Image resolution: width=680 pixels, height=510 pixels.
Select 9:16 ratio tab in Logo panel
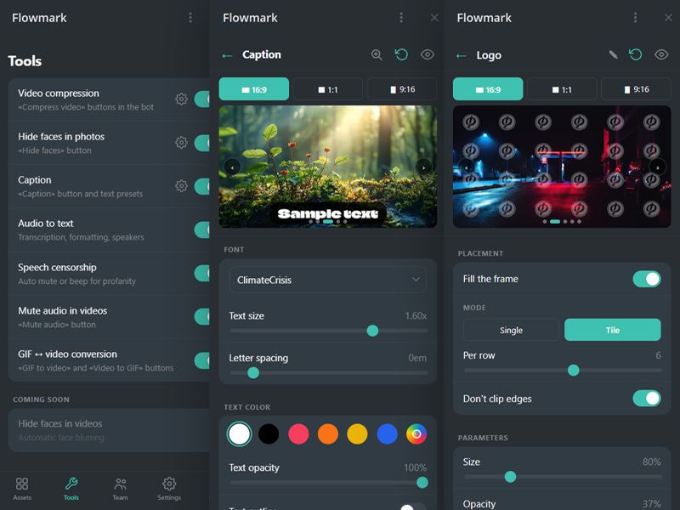tap(636, 89)
